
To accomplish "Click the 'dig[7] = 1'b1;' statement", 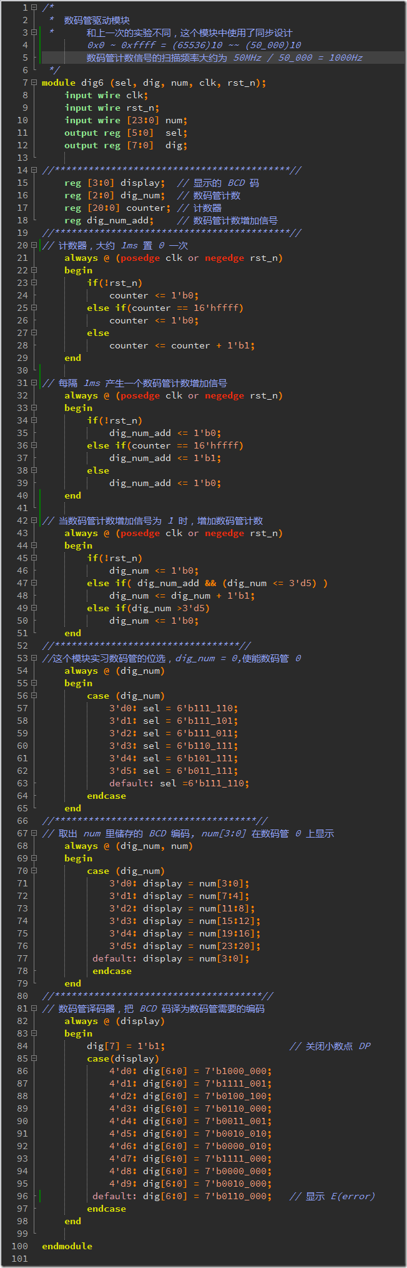I will point(125,1046).
